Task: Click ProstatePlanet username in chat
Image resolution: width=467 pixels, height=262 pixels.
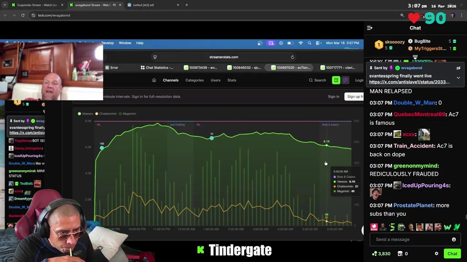Action: pyautogui.click(x=413, y=206)
